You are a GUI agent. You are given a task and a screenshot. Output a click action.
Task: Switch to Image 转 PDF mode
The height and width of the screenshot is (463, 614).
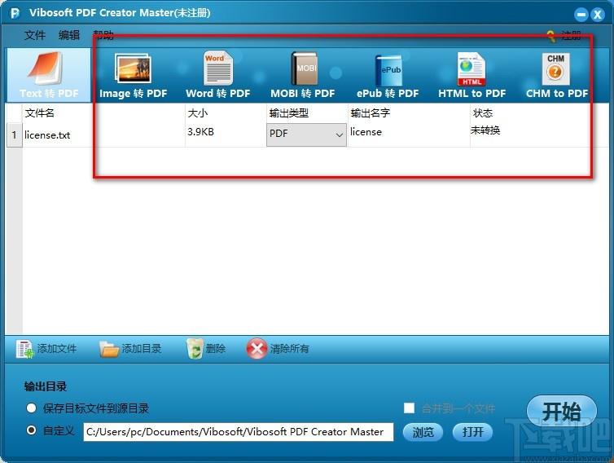coord(133,75)
